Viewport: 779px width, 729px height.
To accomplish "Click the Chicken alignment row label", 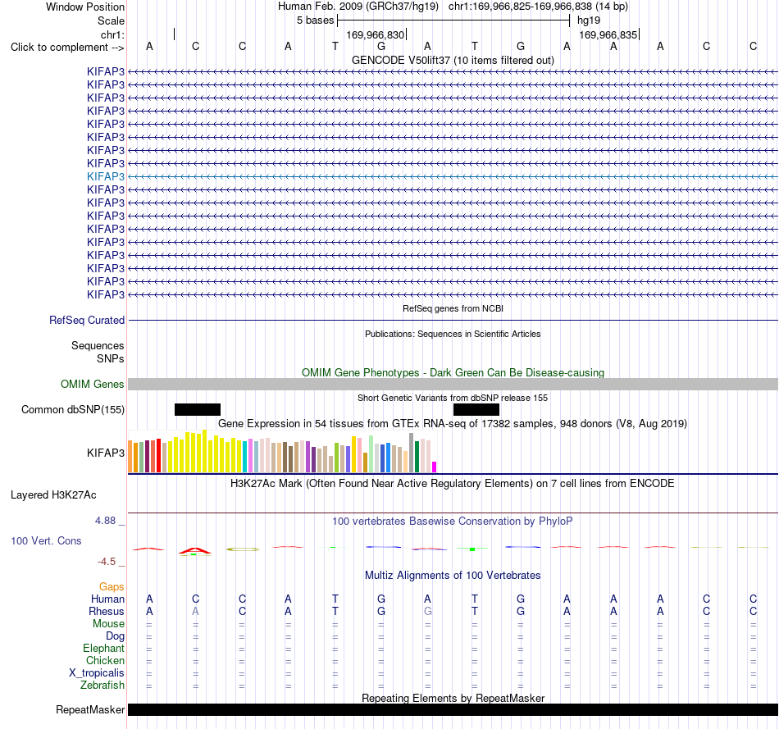I will click(105, 660).
